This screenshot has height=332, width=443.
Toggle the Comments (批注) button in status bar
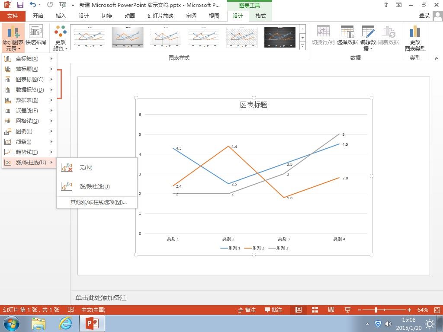click(273, 310)
